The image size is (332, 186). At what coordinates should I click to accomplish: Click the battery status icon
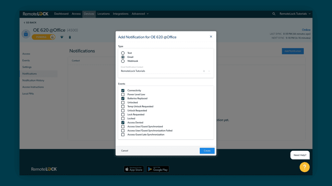[x=70, y=37]
